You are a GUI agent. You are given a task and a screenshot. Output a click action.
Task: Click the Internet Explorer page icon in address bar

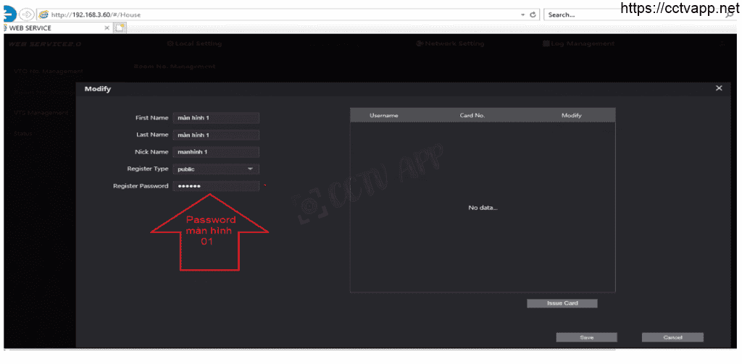[43, 14]
